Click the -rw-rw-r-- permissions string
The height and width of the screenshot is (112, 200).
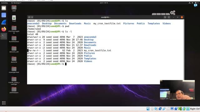tap(34, 50)
